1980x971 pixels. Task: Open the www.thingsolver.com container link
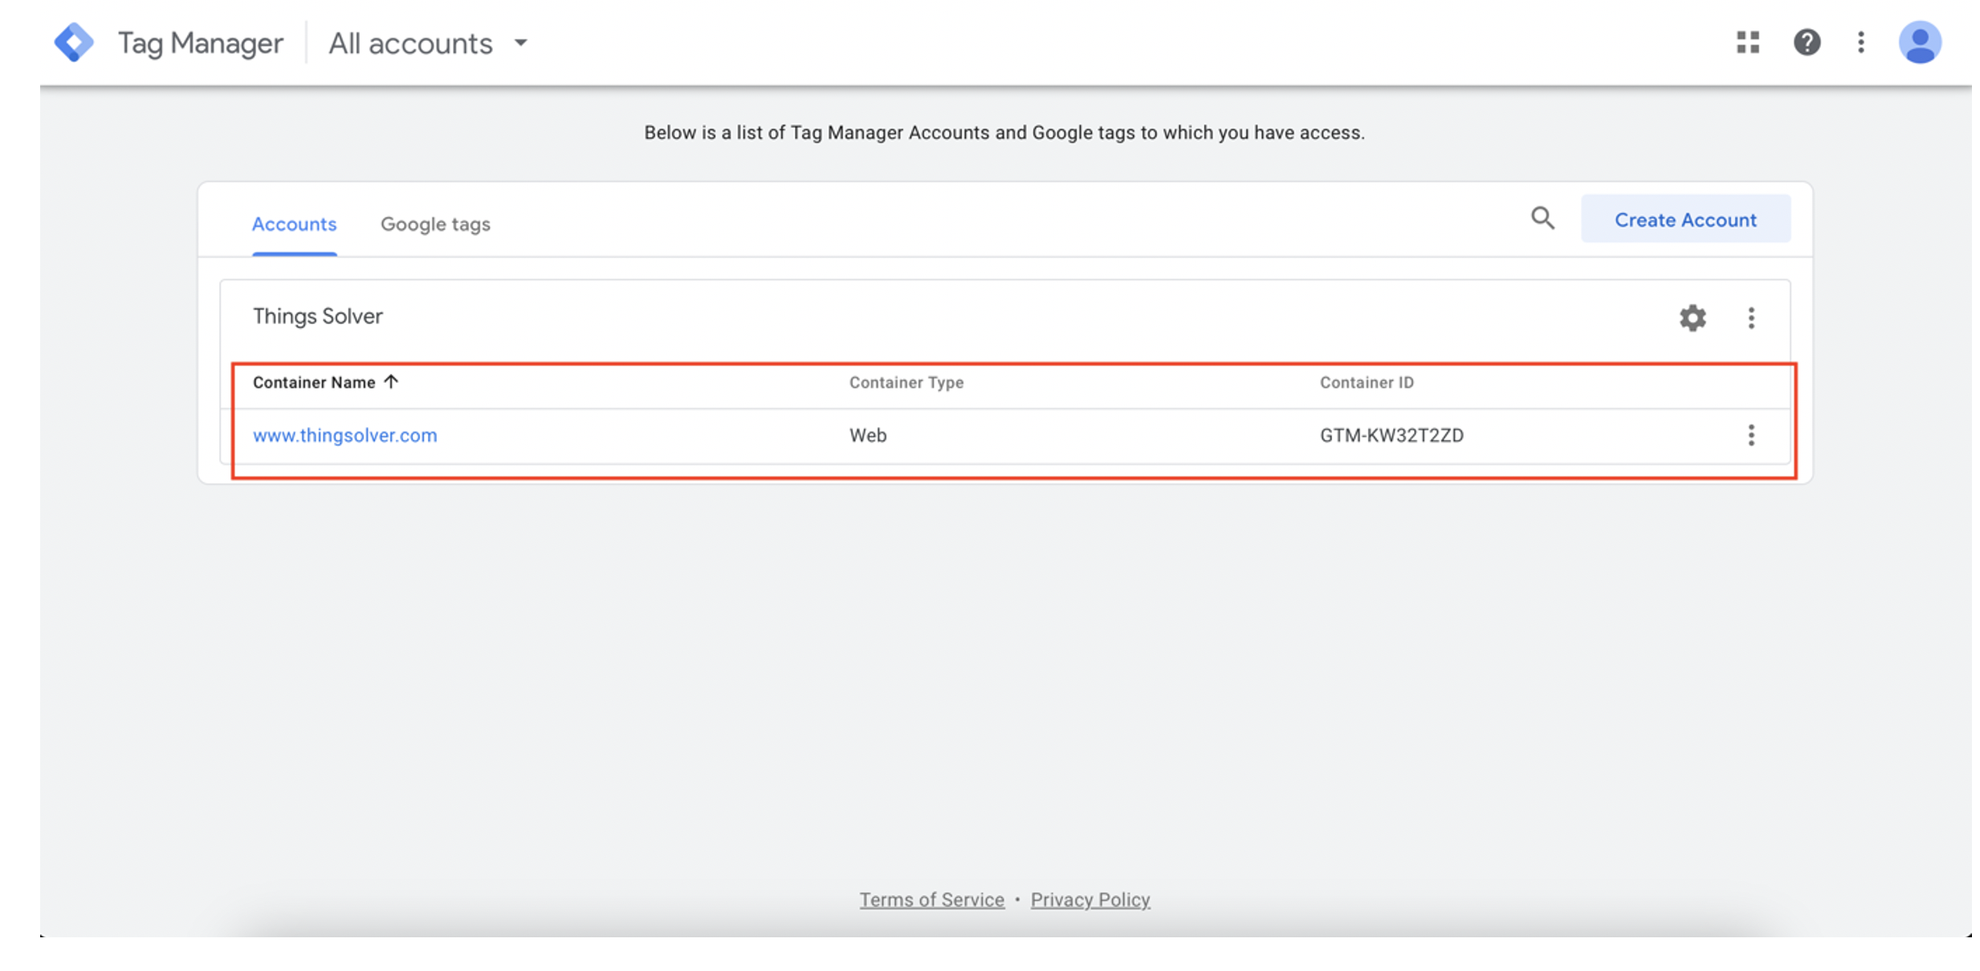coord(345,435)
